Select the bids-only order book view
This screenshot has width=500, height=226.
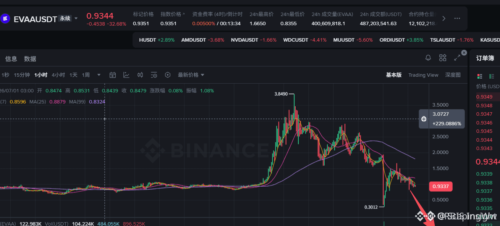(492, 76)
